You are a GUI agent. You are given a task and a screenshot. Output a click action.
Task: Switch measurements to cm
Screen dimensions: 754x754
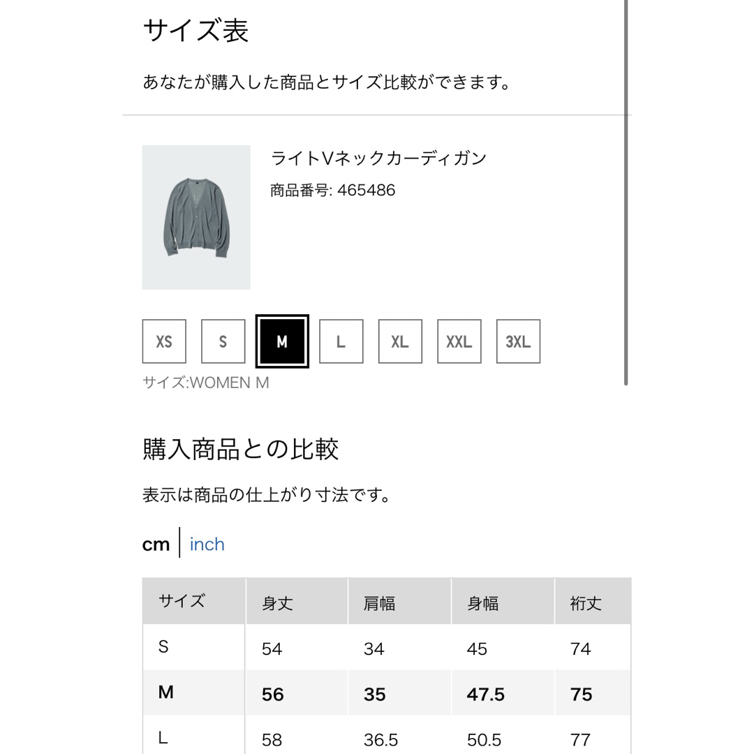[156, 545]
